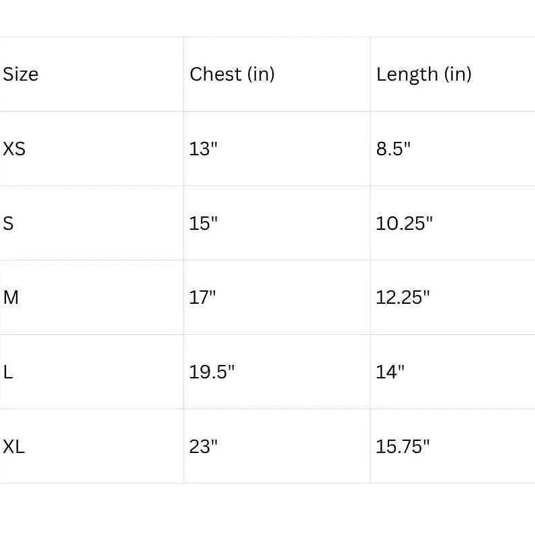The image size is (535, 535).
Task: Click the 15.75" length value
Action: pos(403,446)
